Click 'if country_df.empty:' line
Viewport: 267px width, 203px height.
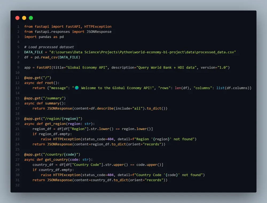53,170
